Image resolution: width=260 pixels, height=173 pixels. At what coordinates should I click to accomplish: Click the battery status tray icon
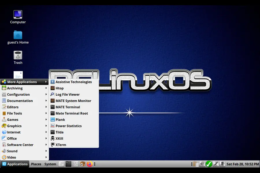pyautogui.click(x=222, y=164)
